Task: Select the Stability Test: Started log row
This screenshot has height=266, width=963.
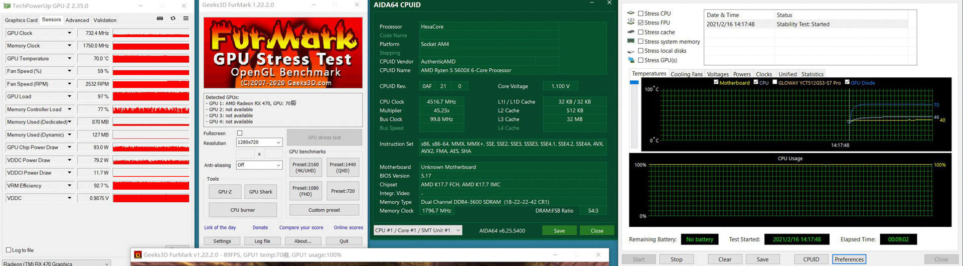Action: [807, 24]
